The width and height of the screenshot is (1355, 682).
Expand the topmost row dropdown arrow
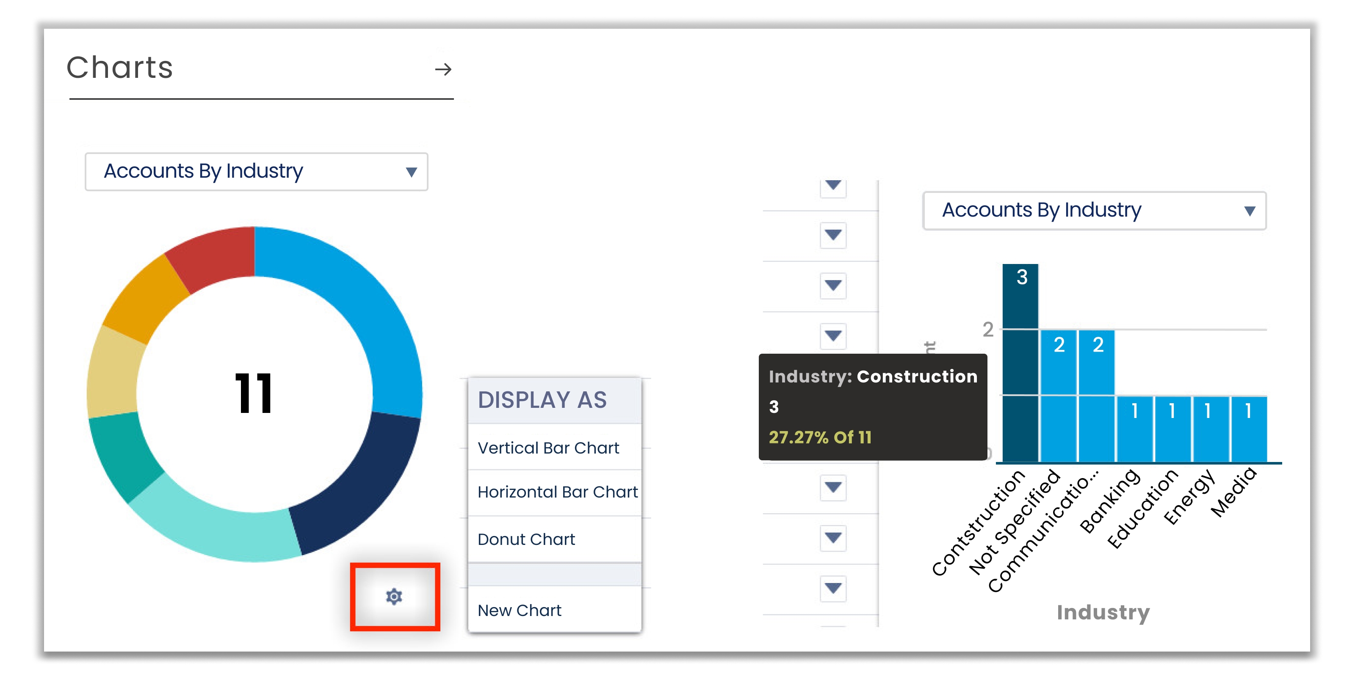pos(832,185)
